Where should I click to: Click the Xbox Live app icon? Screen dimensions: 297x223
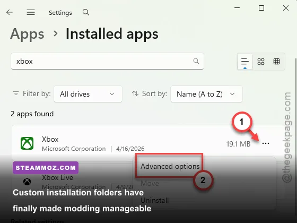tap(27, 182)
